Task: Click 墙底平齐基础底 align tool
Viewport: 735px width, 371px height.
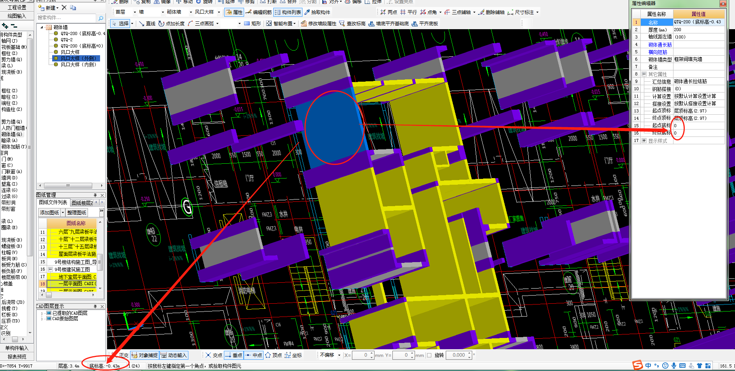Action: tap(389, 23)
